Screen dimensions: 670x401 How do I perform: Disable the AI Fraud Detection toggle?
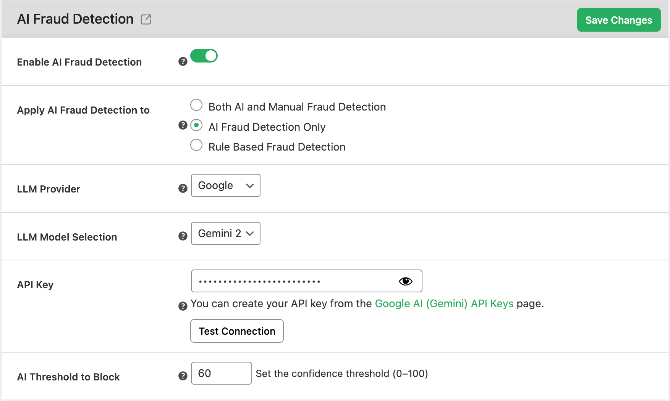point(204,56)
